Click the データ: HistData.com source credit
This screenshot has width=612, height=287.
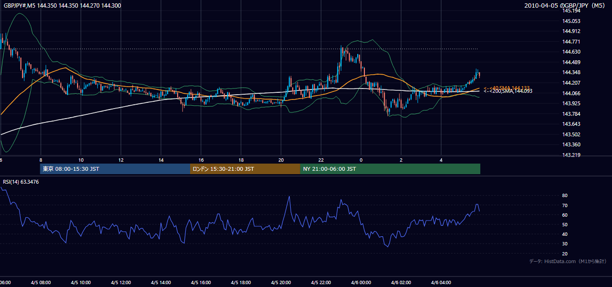coord(568,261)
